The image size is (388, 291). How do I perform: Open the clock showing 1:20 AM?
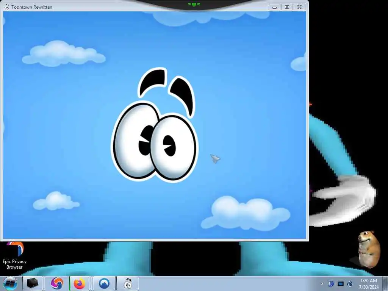coord(369,284)
